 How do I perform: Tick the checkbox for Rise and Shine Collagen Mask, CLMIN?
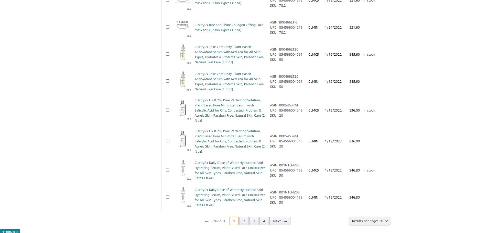(168, 27)
